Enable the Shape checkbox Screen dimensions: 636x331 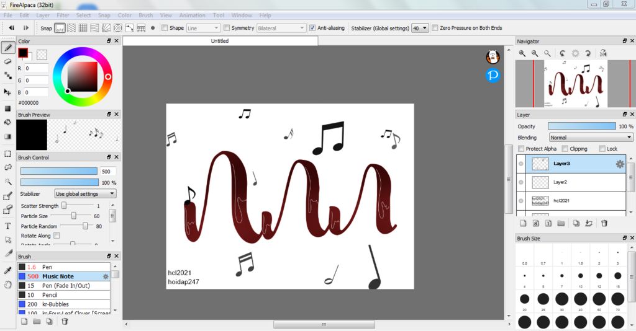tap(165, 28)
